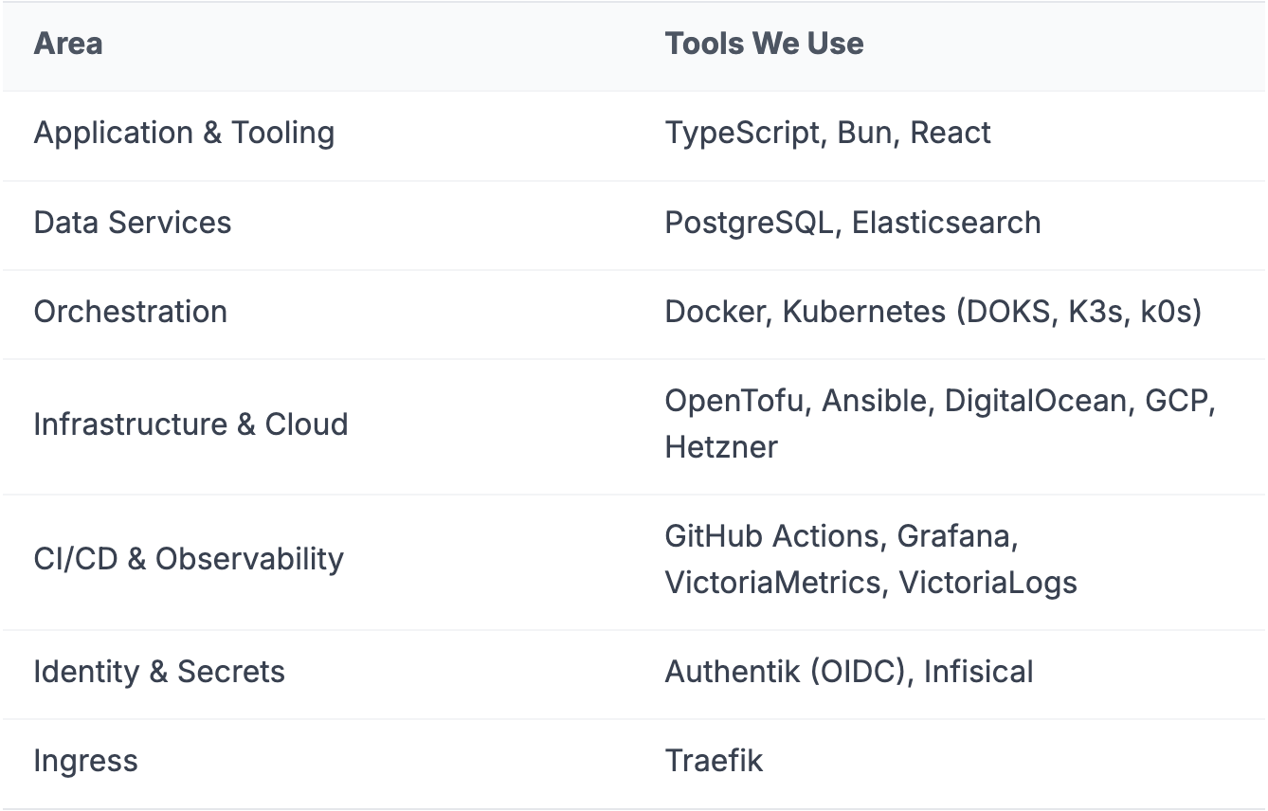The image size is (1268, 811).
Task: Select the Identity & Secrets row label
Action: tap(159, 672)
